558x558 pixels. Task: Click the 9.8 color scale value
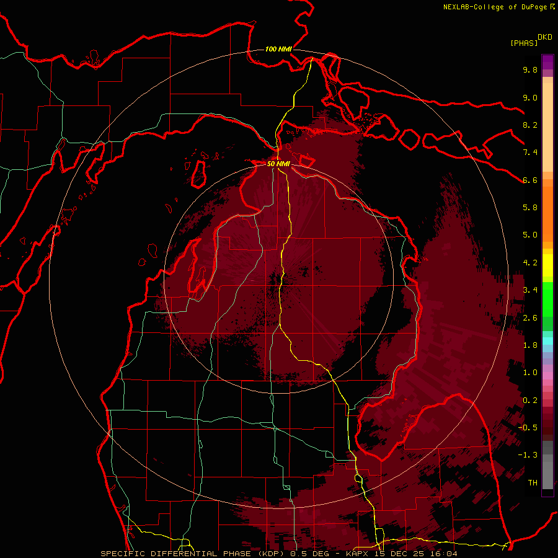click(x=530, y=69)
